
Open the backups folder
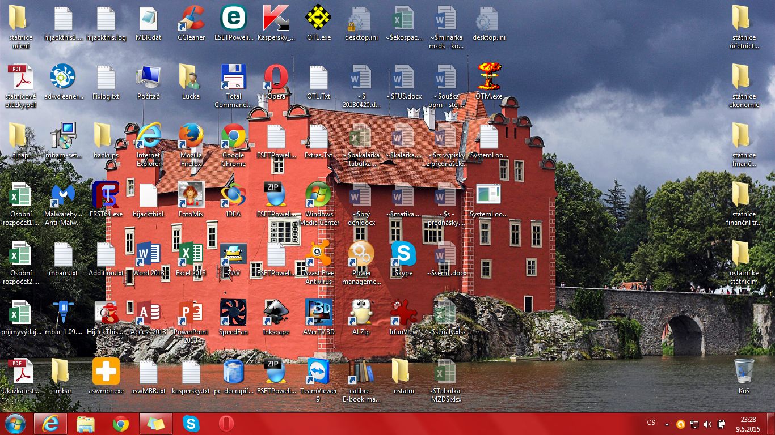coord(106,141)
